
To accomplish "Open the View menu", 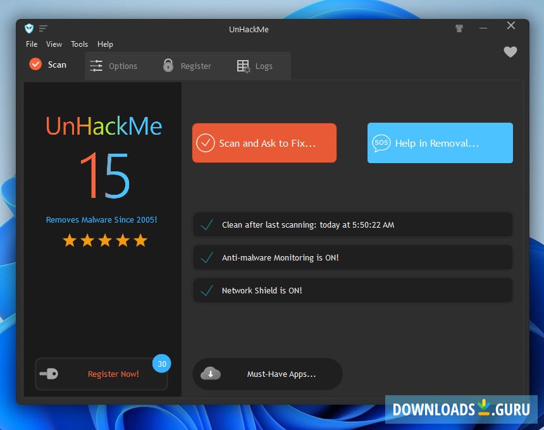I will pos(54,44).
